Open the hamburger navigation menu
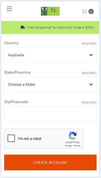Screen dimensions: 101x178 click(9, 9)
